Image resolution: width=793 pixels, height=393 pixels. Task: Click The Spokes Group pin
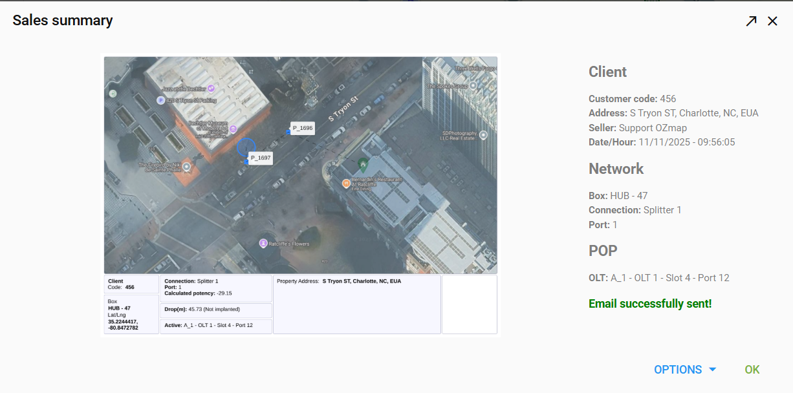pos(473,85)
